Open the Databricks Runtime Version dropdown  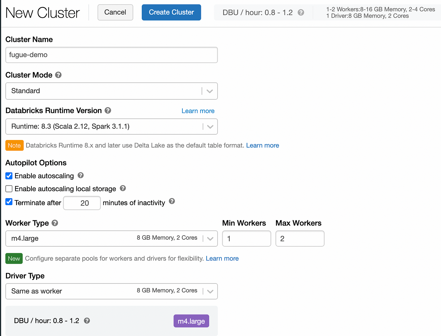click(112, 126)
